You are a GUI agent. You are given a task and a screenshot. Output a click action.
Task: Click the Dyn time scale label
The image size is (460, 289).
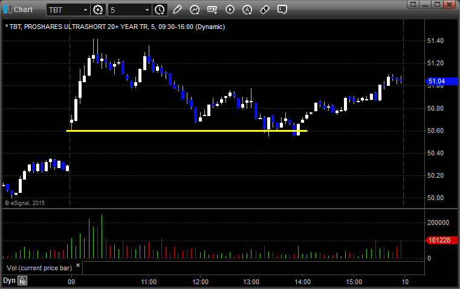(x=9, y=281)
